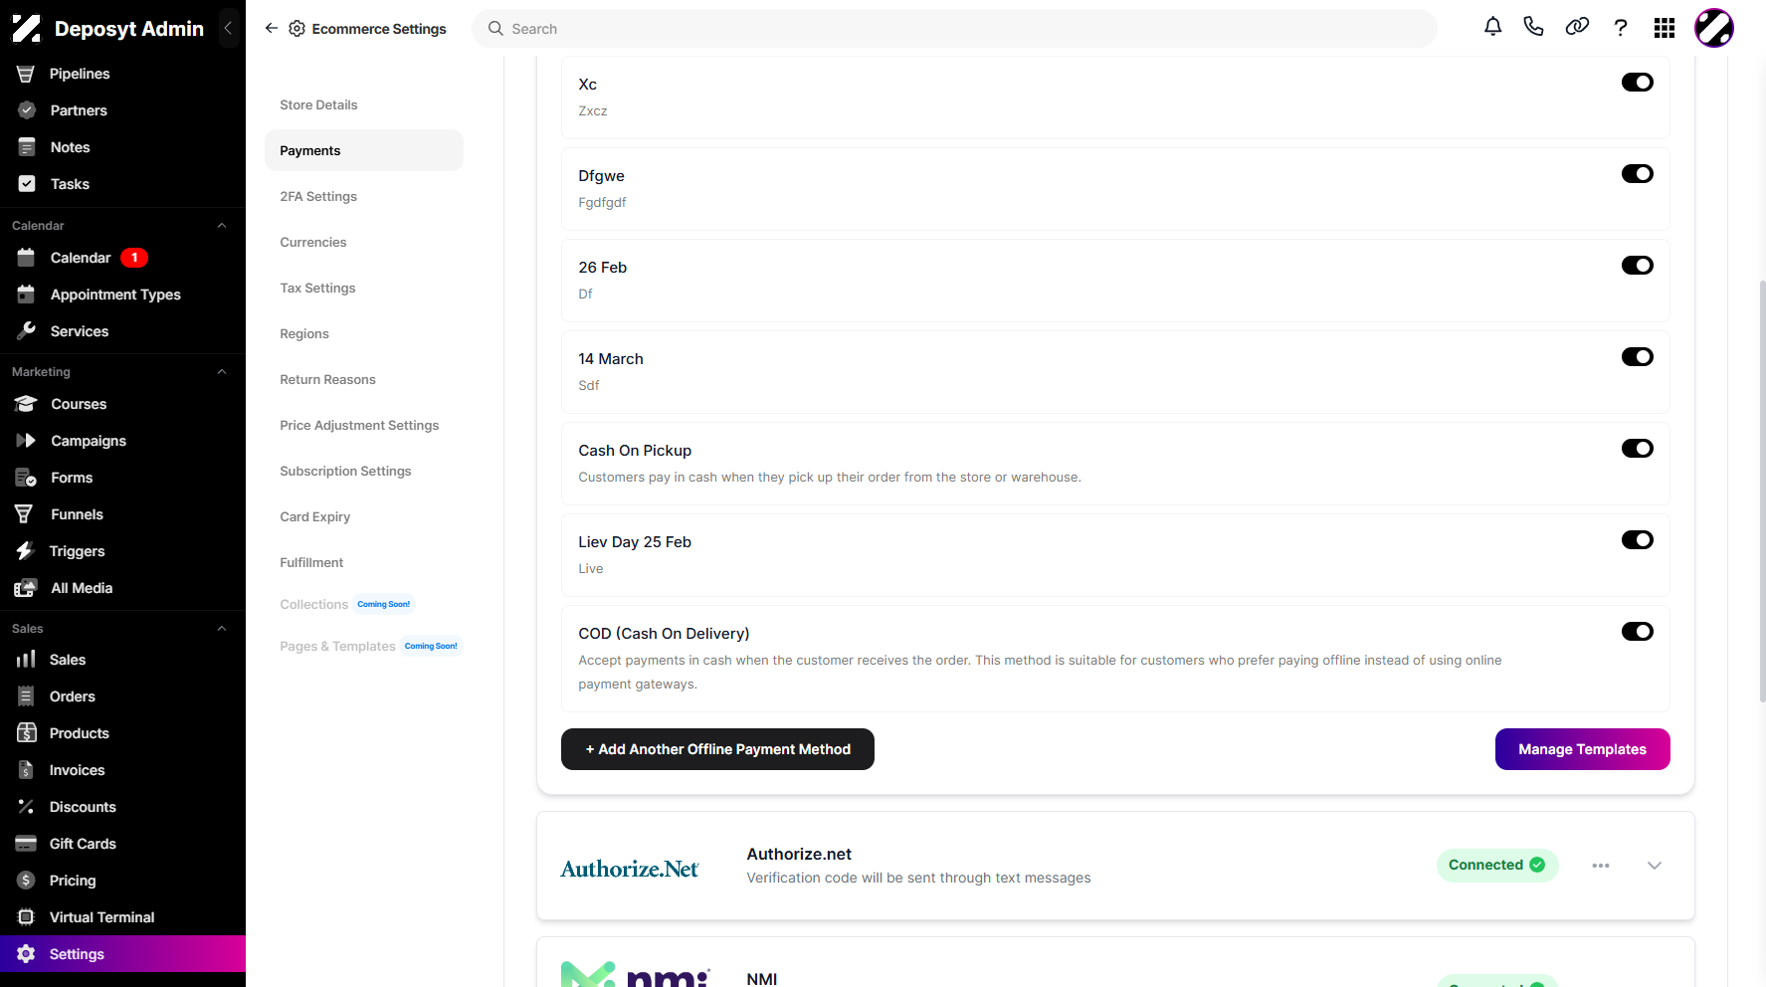The image size is (1766, 987).
Task: Open help question mark icon
Action: tap(1621, 28)
